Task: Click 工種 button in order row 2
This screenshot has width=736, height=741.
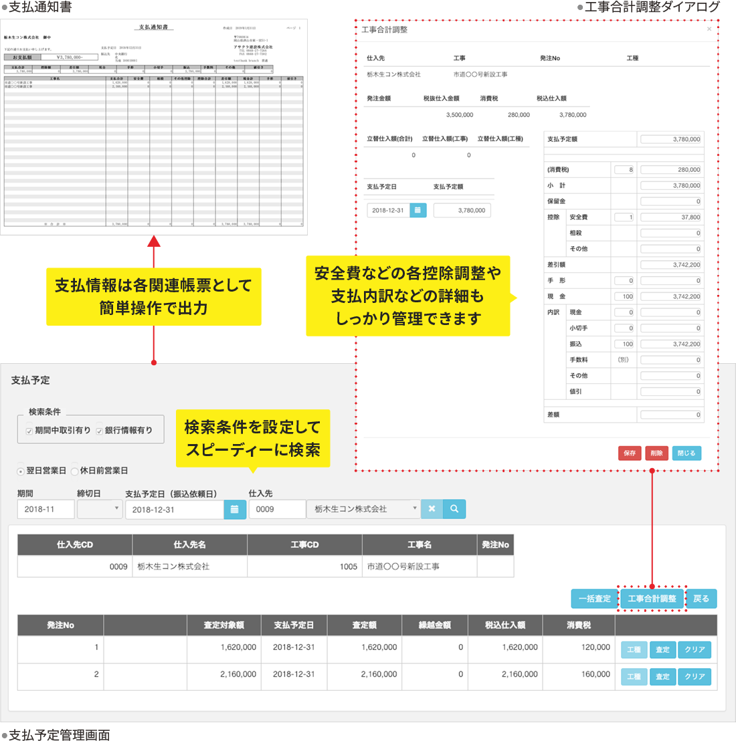Action: click(634, 677)
